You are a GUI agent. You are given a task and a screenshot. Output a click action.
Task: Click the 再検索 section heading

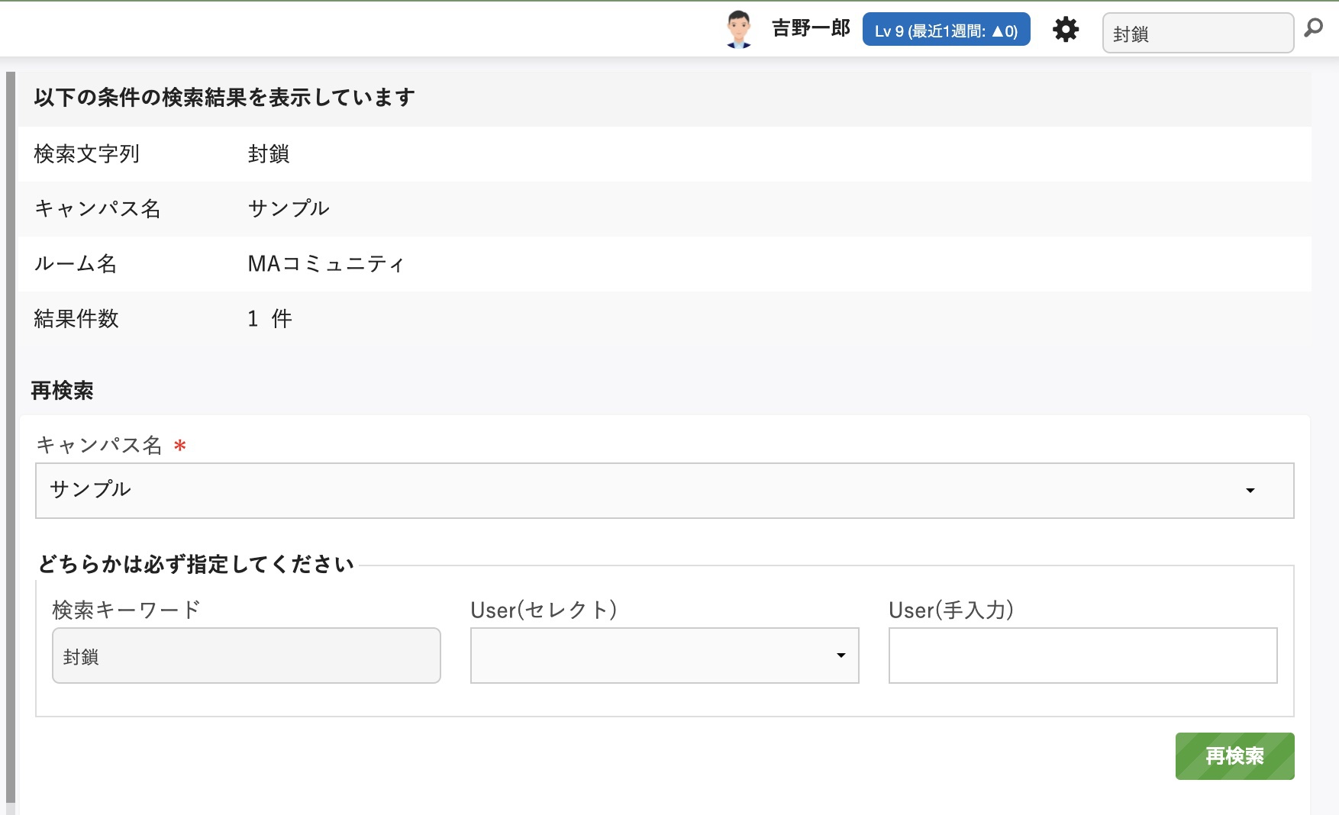pos(62,391)
